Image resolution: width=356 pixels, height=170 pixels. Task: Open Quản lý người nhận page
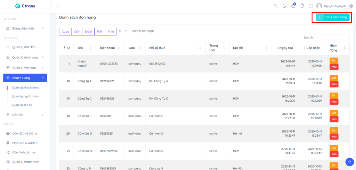(25, 96)
